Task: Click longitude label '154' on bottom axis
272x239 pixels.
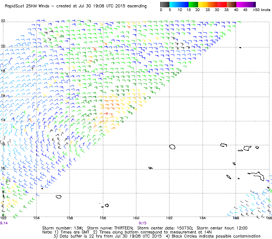Action: [36, 218]
